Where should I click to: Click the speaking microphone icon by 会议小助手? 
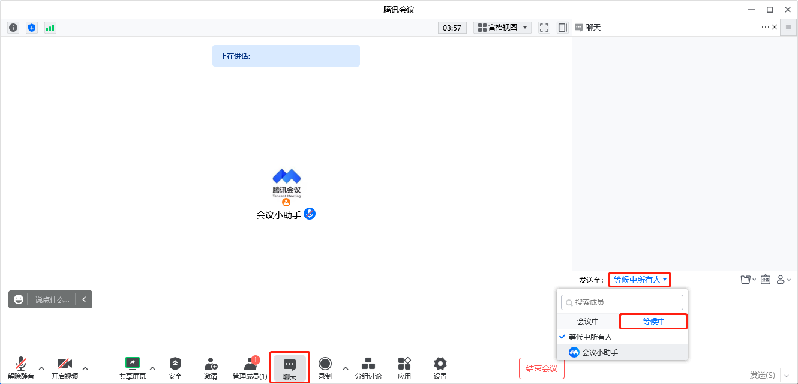(x=310, y=214)
